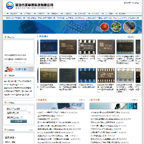Open the first news link in the top sidebar panel
Image resolution: width=144 pixels, height=144 pixels.
[15, 55]
